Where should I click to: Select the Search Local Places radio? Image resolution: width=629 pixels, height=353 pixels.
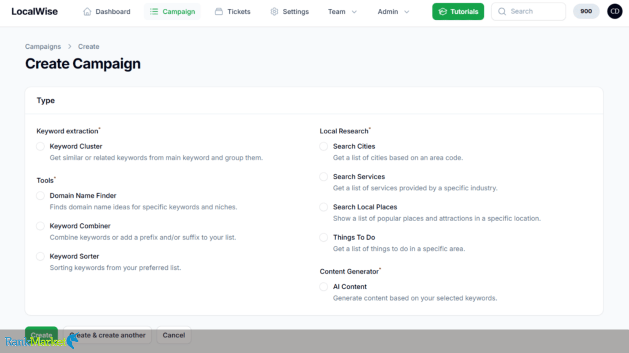[324, 207]
